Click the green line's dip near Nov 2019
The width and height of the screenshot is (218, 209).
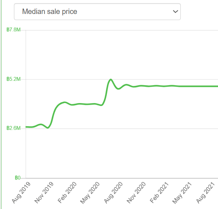pos(48,128)
